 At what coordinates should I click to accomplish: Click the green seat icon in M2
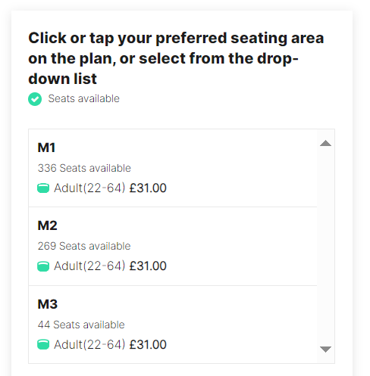[43, 266]
